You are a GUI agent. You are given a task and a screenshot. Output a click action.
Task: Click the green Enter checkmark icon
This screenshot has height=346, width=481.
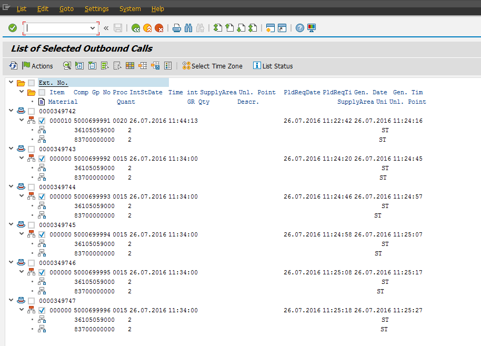(13, 28)
